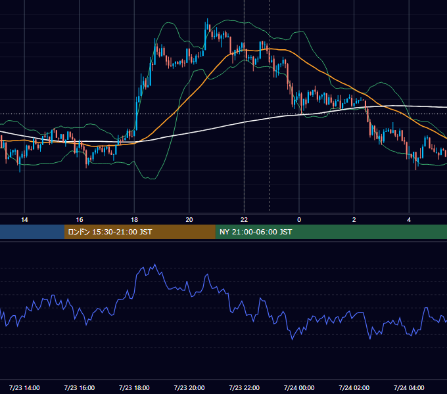Click the 0 hour axis label
The width and height of the screenshot is (447, 394).
299,220
